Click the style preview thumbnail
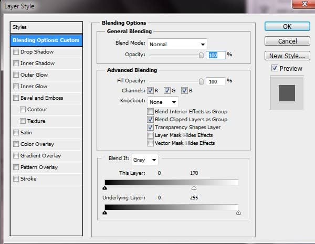315x244 pixels. (x=287, y=93)
